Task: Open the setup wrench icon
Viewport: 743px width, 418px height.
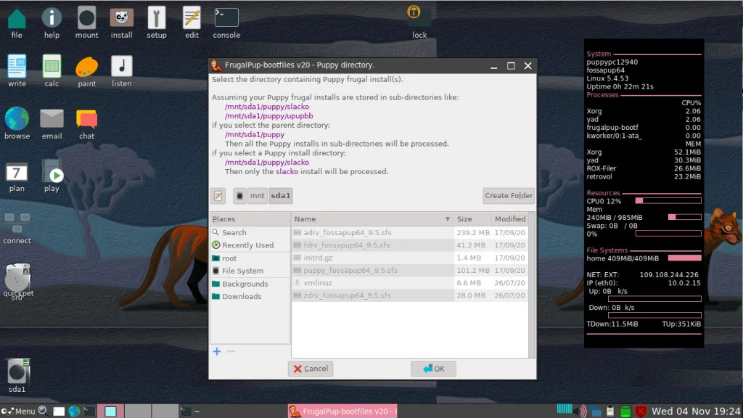Action: pos(157,22)
